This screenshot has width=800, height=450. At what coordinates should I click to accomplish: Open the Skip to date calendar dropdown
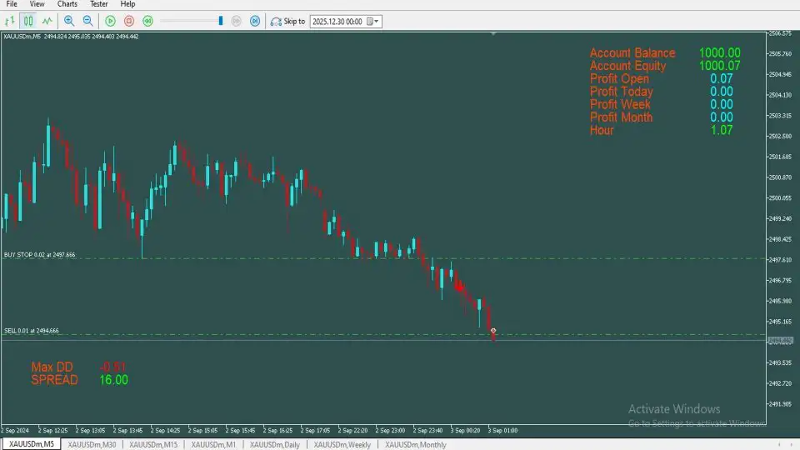(377, 21)
